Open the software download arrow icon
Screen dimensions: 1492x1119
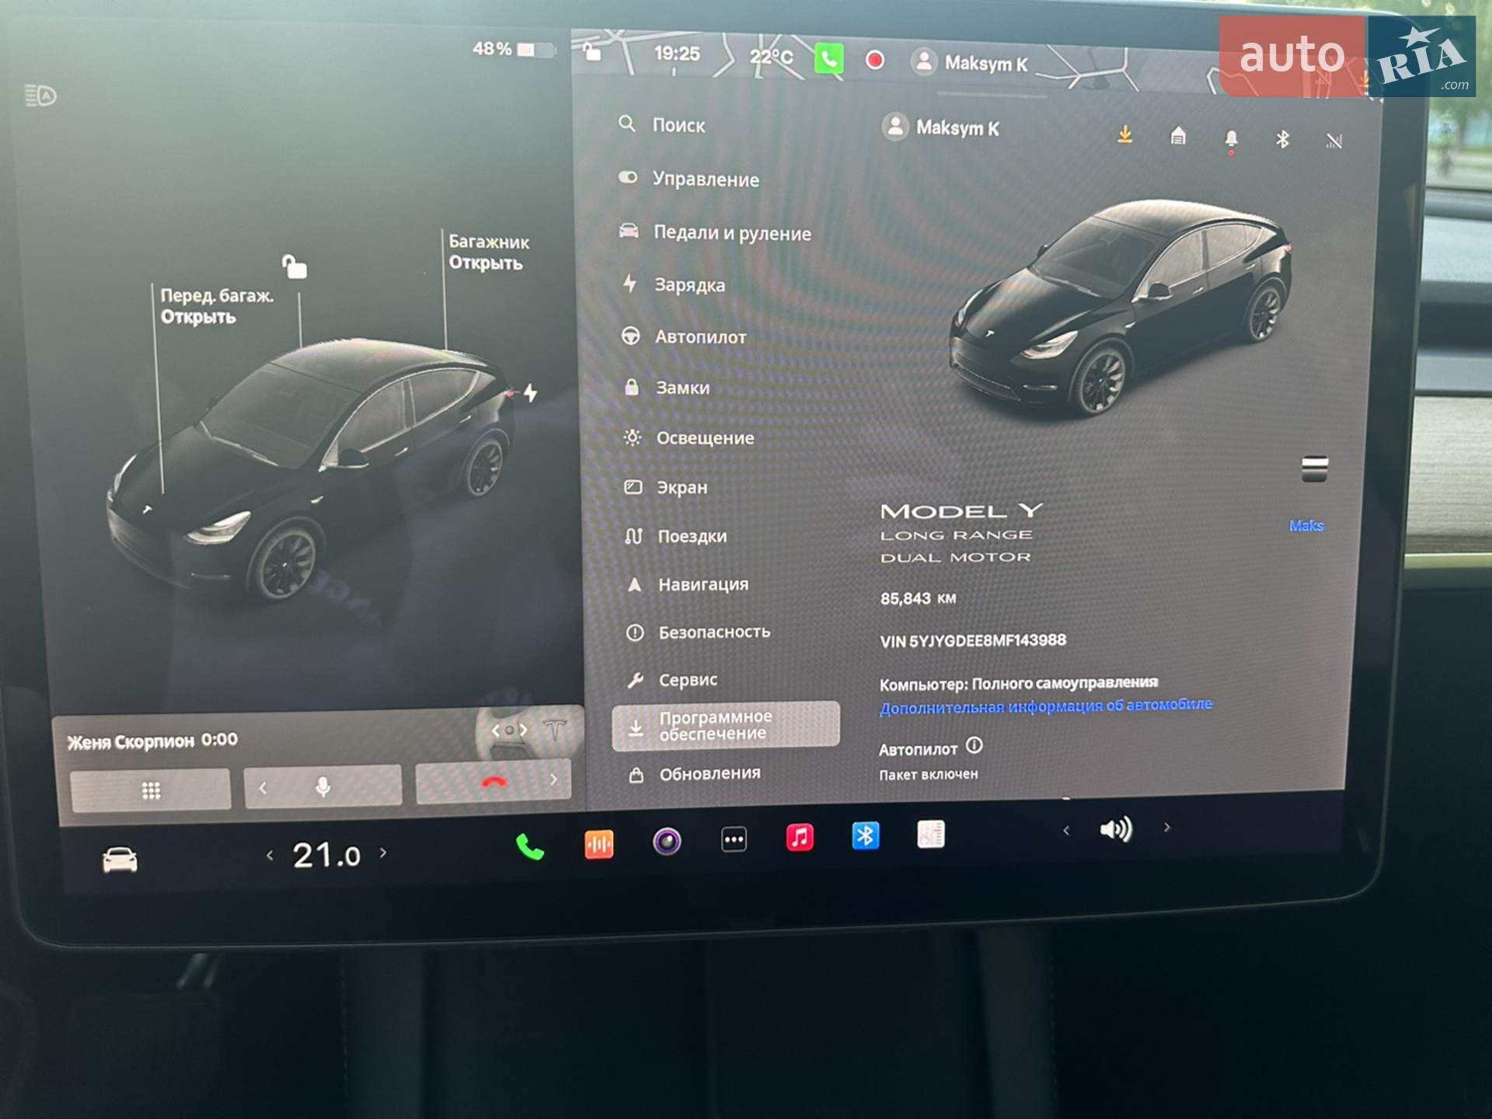coord(1124,135)
